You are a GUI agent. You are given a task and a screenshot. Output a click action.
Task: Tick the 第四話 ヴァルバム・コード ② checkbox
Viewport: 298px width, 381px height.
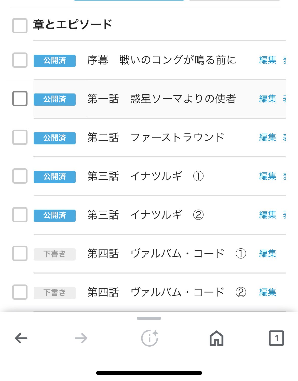click(x=20, y=292)
